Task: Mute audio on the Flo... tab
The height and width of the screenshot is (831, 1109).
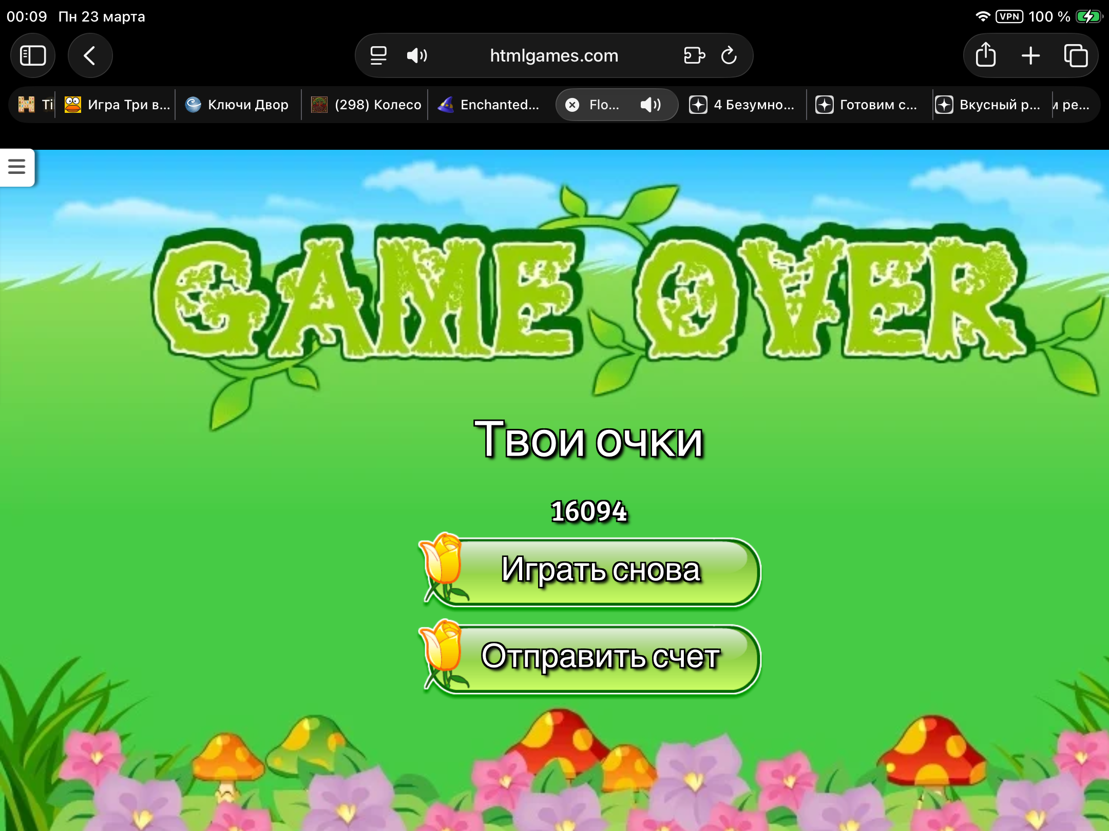Action: (650, 105)
